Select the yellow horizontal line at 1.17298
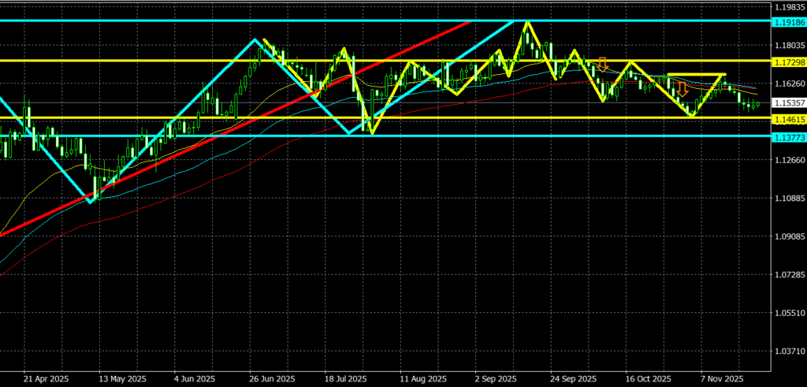This screenshot has width=807, height=387. 158,61
